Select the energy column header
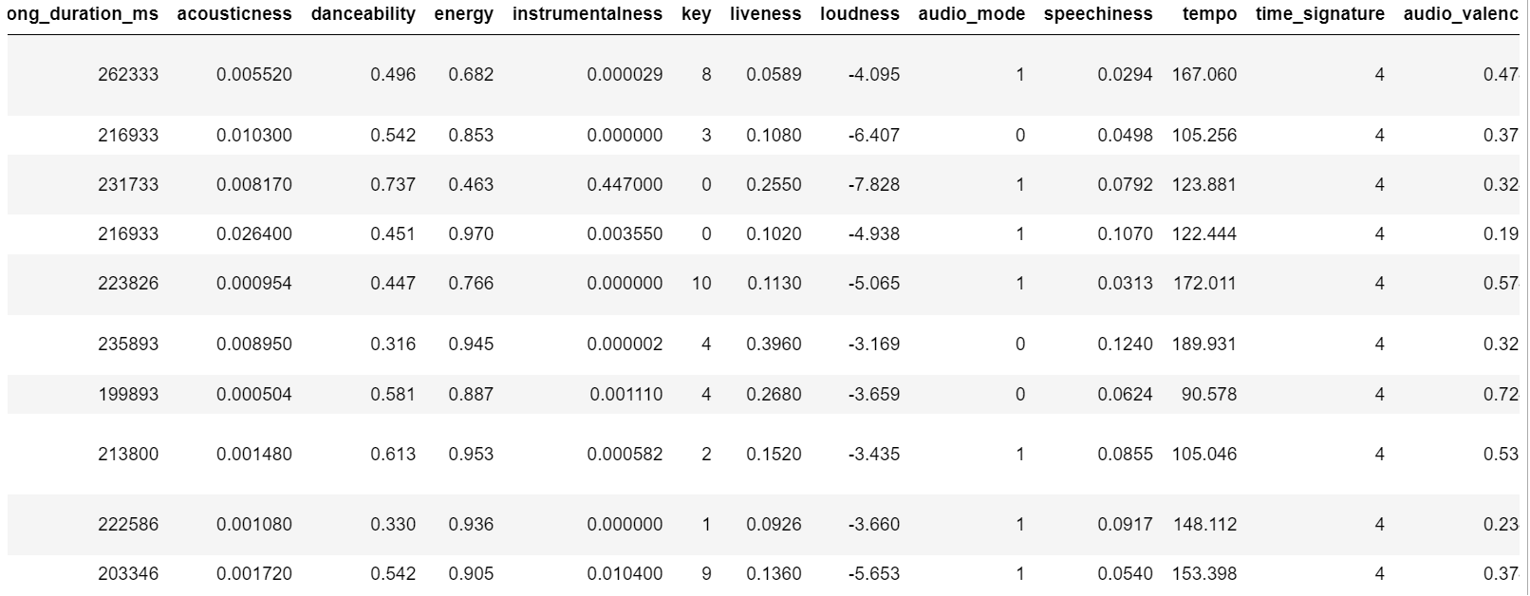Image resolution: width=1530 pixels, height=596 pixels. tap(464, 14)
